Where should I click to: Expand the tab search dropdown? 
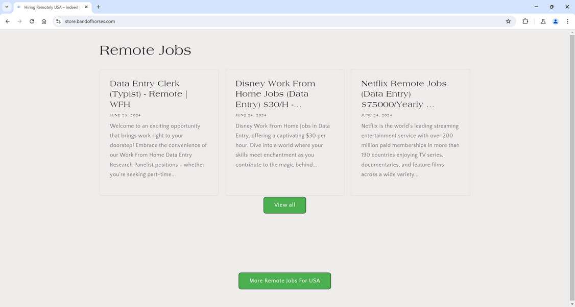click(x=7, y=7)
